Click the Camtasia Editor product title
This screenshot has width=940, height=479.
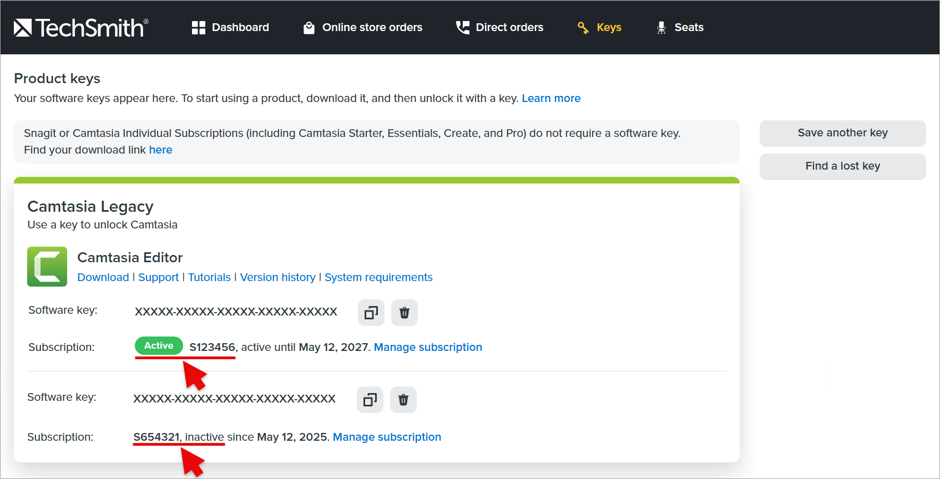(x=130, y=258)
